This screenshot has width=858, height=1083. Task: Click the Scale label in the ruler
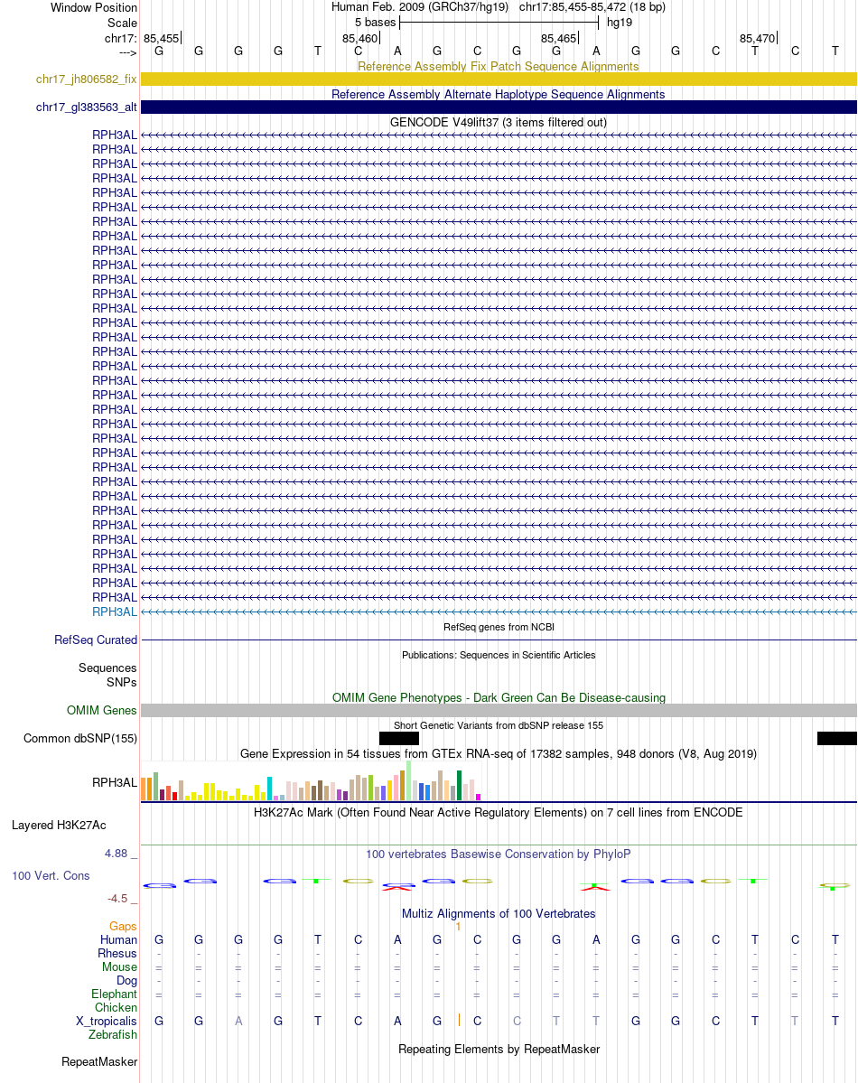pyautogui.click(x=122, y=23)
